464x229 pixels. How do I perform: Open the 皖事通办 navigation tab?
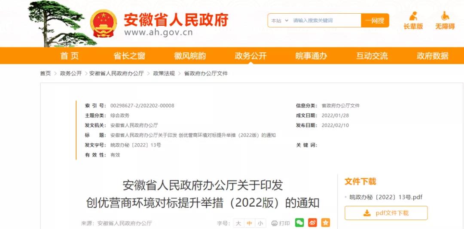point(311,56)
